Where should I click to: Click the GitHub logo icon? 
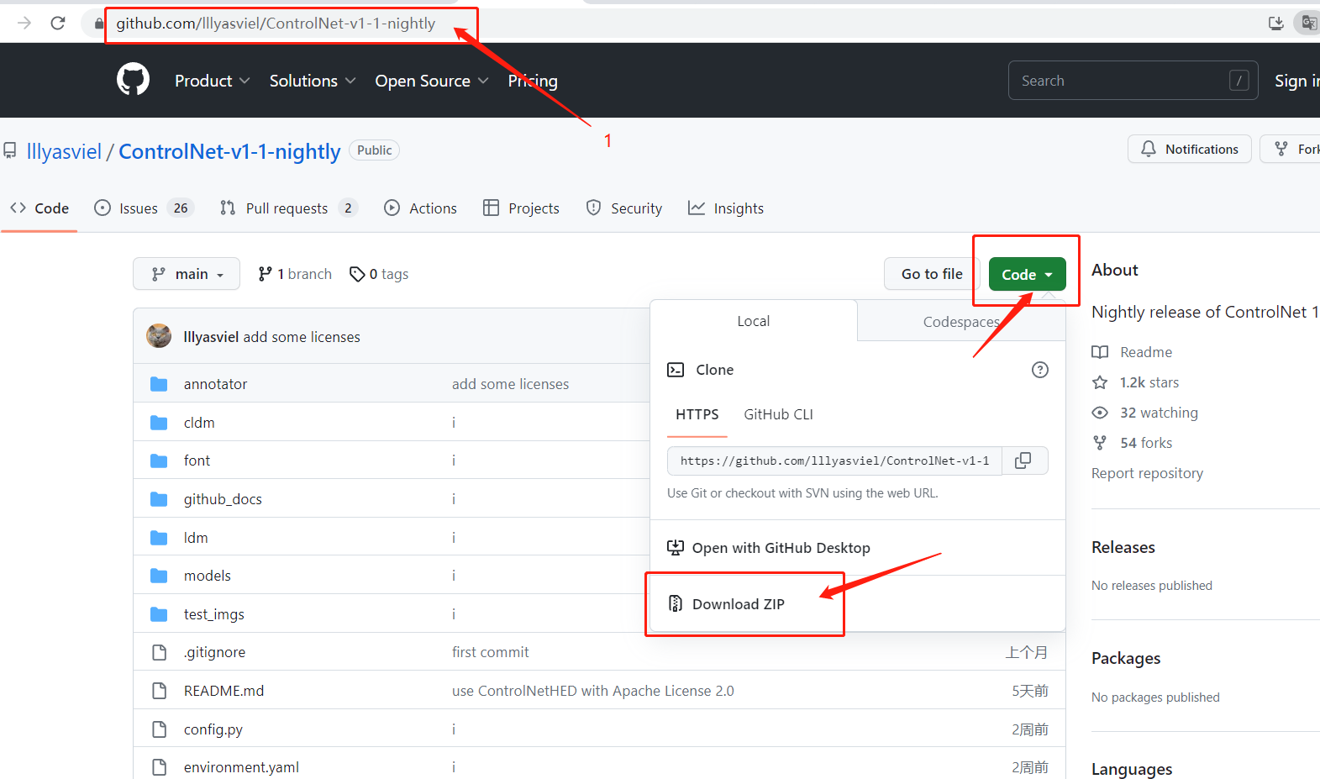point(133,80)
